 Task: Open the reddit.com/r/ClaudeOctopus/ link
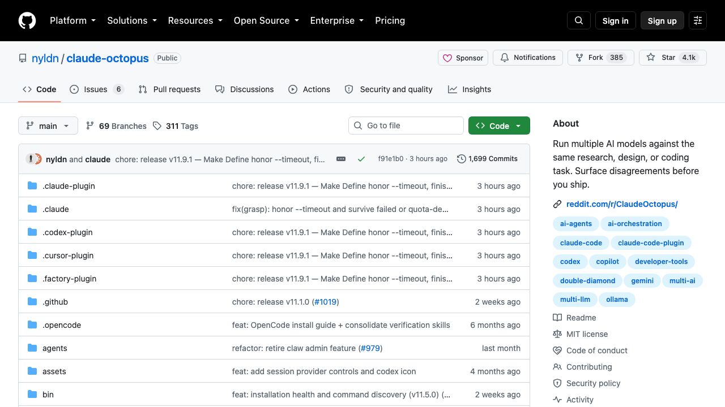[622, 204]
